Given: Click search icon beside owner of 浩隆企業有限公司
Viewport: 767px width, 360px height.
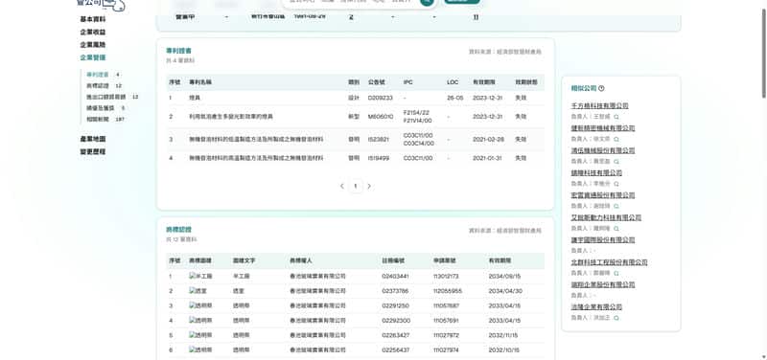Looking at the screenshot, I should (x=616, y=318).
